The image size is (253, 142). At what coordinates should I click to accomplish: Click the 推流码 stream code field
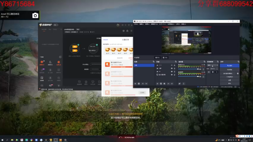coord(96,69)
